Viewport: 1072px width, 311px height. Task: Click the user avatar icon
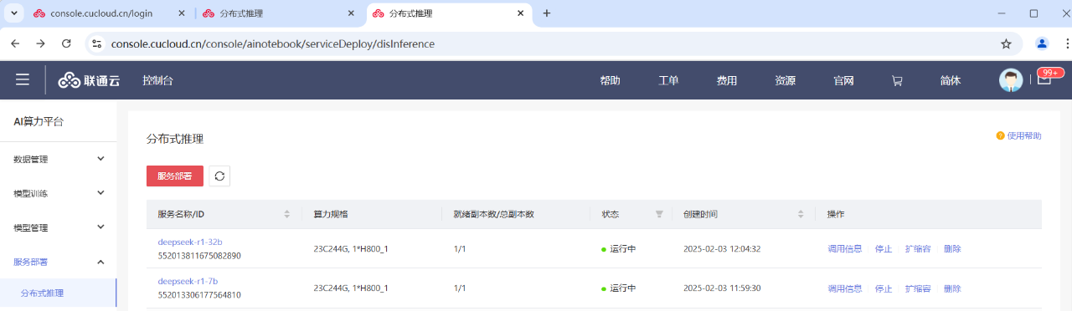pyautogui.click(x=1011, y=80)
